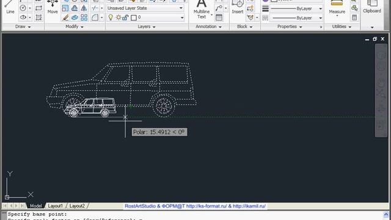Toggle freeze sun icon for layer 0
The width and height of the screenshot is (391, 220).
119,17
